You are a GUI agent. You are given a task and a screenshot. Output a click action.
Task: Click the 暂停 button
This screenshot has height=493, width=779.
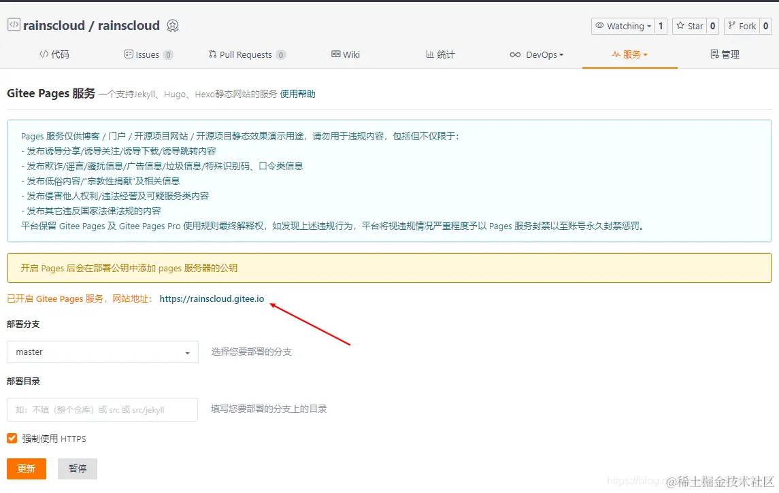(x=78, y=469)
